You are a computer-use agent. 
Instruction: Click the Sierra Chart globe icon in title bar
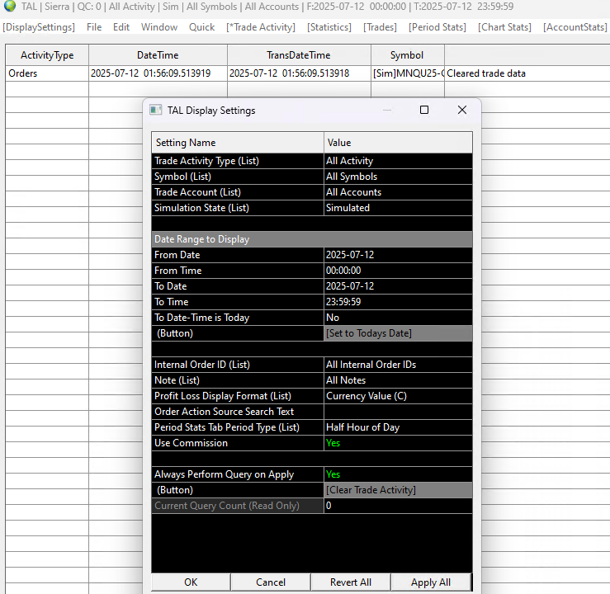[9, 6]
